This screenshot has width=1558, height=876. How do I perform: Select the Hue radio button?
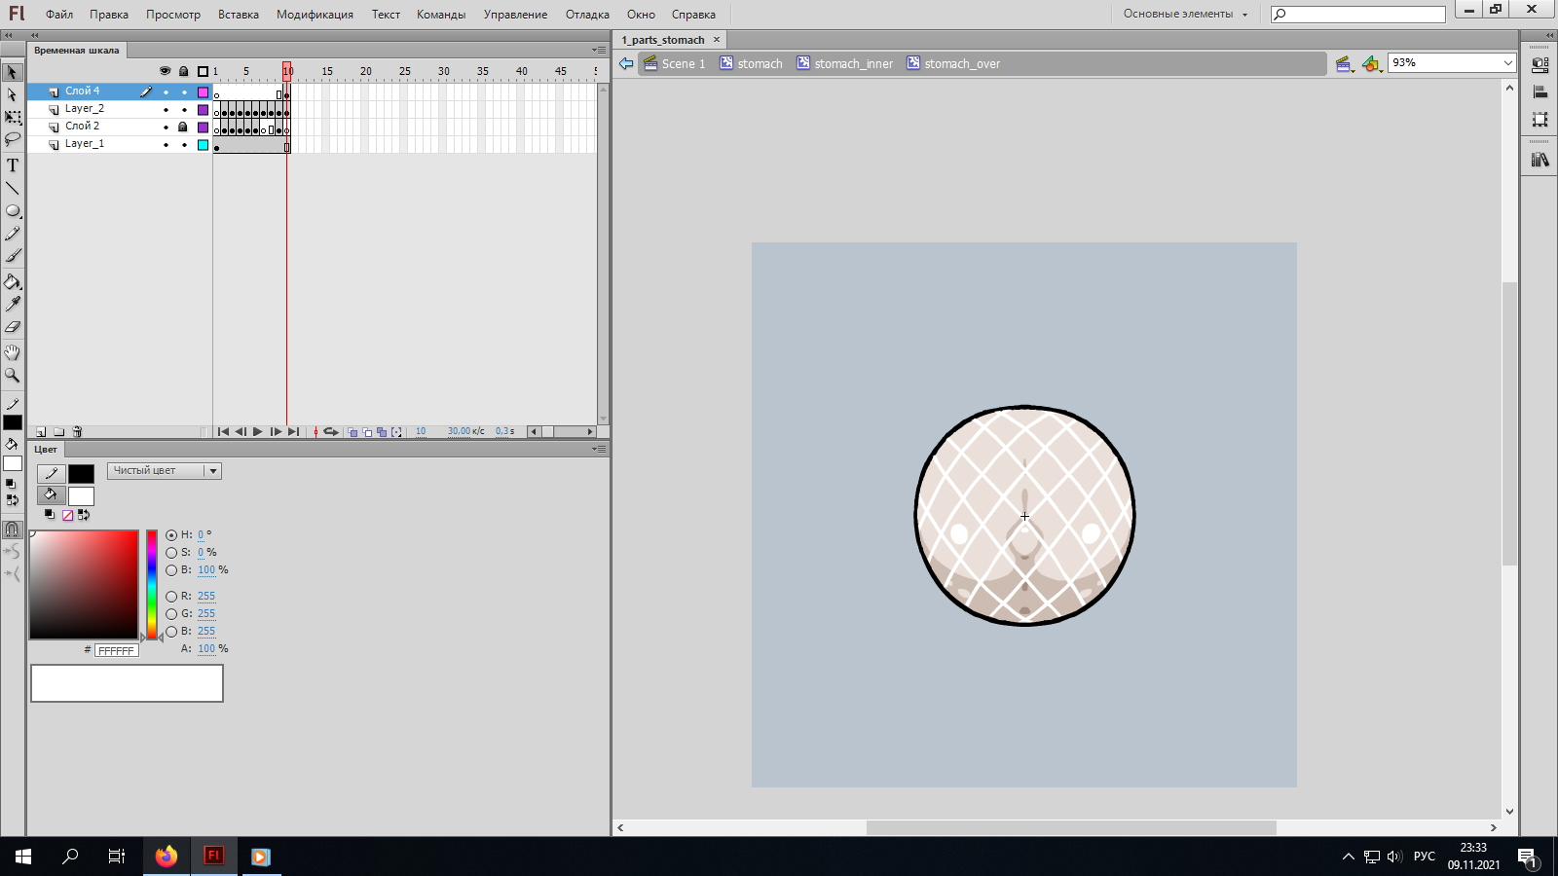coord(171,535)
